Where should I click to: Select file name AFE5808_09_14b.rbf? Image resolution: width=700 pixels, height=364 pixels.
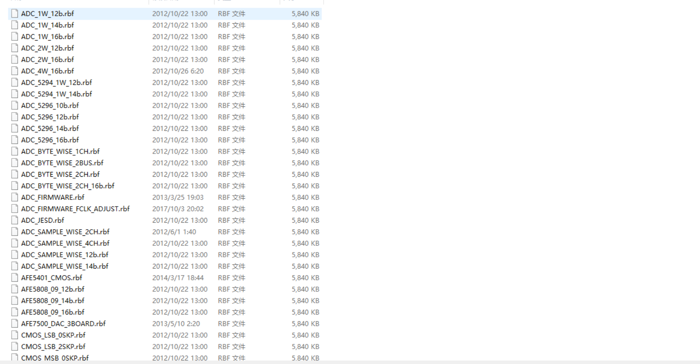tap(53, 301)
